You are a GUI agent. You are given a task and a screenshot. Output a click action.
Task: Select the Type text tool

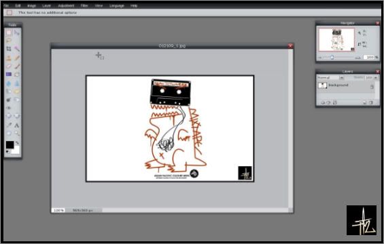coord(17,125)
